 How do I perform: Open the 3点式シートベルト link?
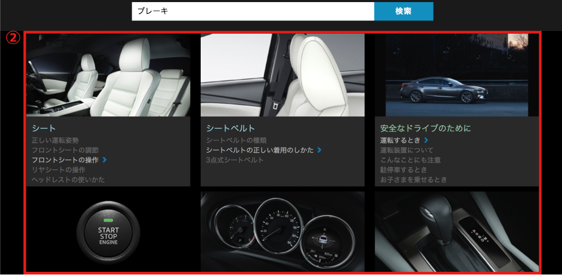point(234,160)
